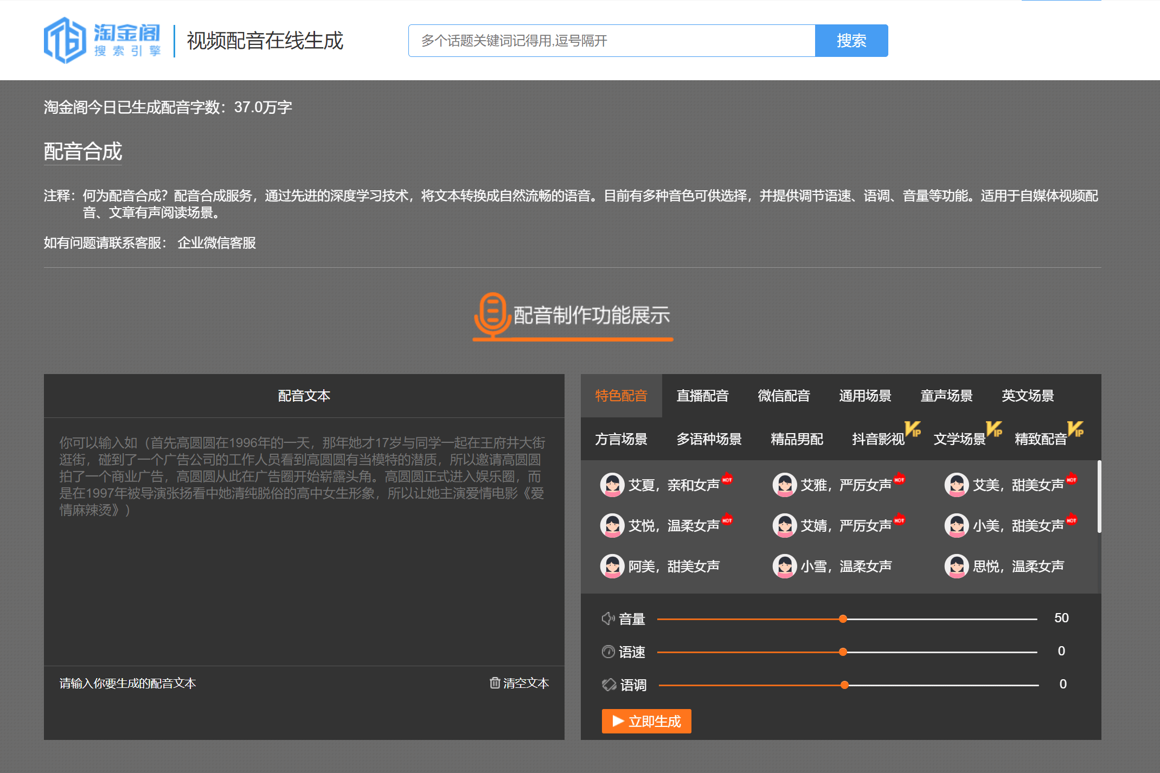Viewport: 1160px width, 773px height.
Task: Click the 搜索 search button
Action: pyautogui.click(x=851, y=41)
